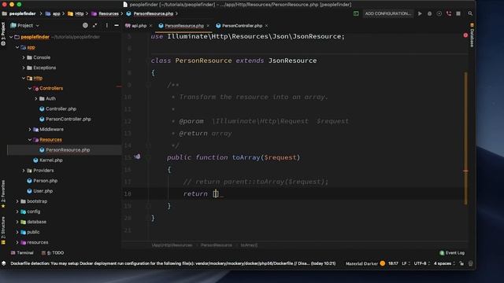Close the api.php tab

(150, 26)
